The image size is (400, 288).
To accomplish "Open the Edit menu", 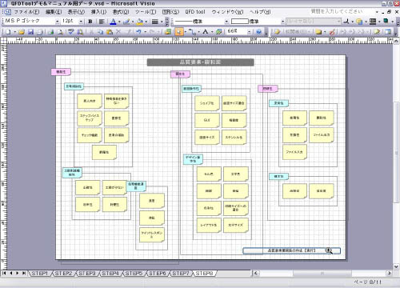I will point(54,12).
